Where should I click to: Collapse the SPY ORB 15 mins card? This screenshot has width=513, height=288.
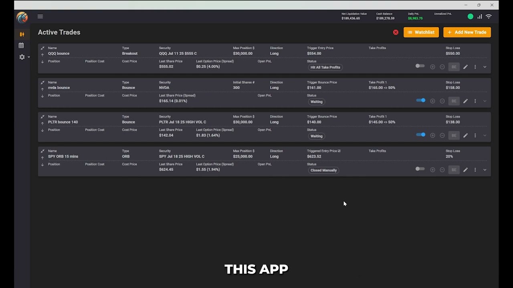pos(42,152)
